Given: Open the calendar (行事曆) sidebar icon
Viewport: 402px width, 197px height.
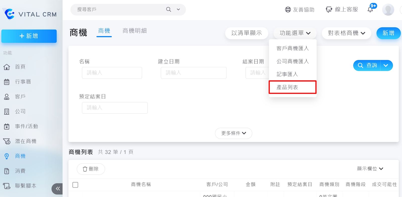Looking at the screenshot, I should pos(7,82).
